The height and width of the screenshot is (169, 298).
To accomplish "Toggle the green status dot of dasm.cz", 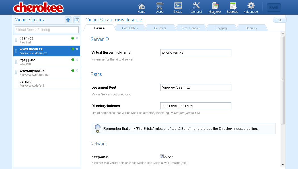I will point(73,38).
